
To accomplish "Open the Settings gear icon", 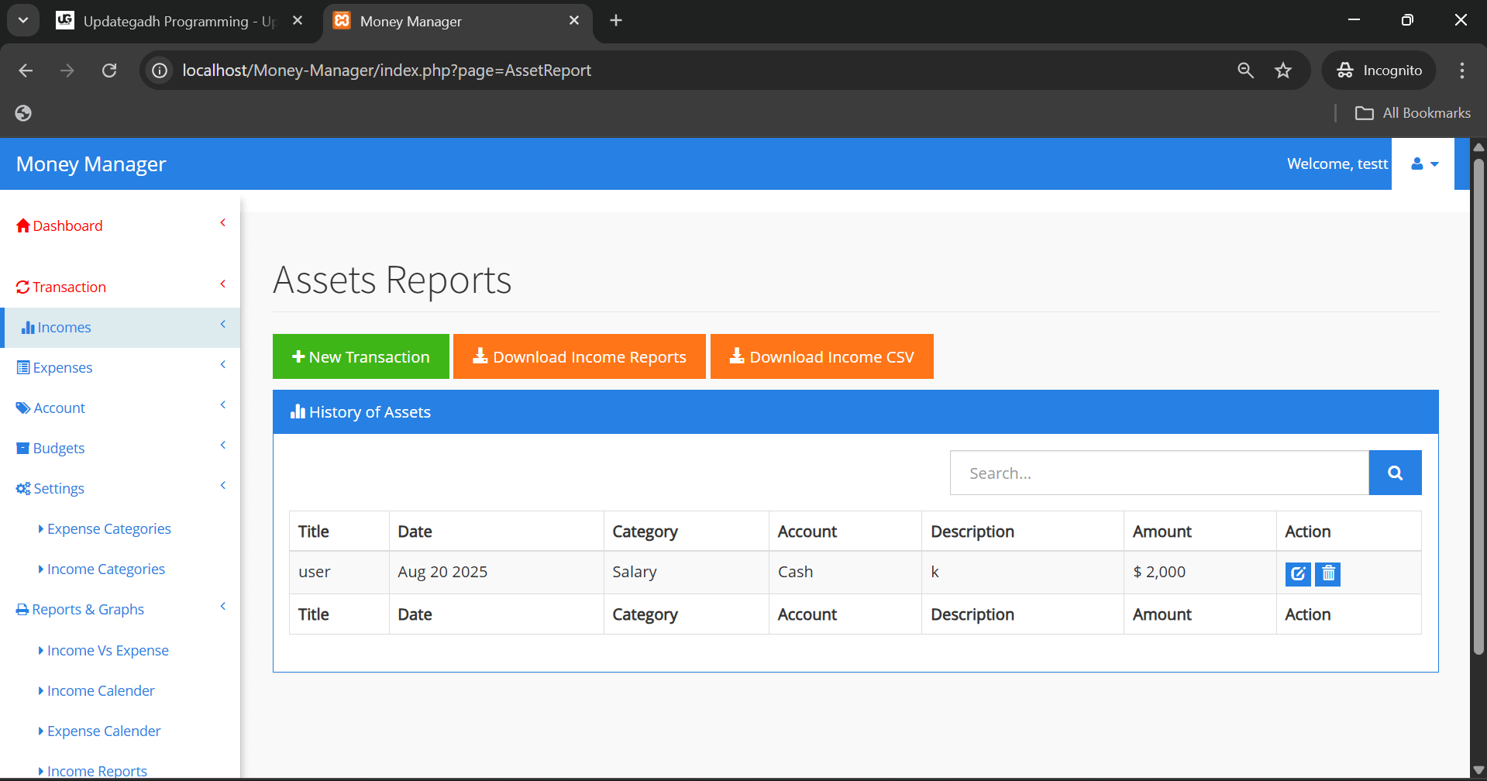I will click(22, 488).
